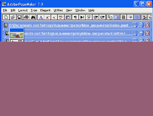Screen dimensions: 153x116
Task: Increase font size with the A-up icon
Action: (48, 17)
